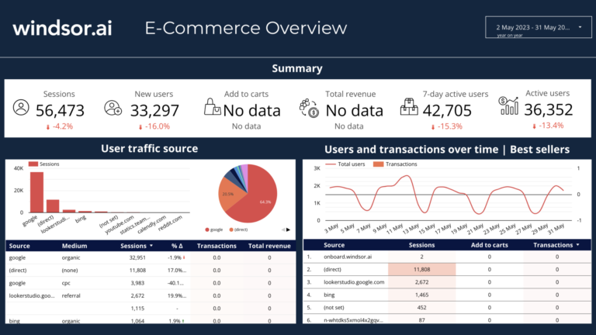Click the google legend dot under pie chart
The width and height of the screenshot is (596, 335).
[x=207, y=230]
